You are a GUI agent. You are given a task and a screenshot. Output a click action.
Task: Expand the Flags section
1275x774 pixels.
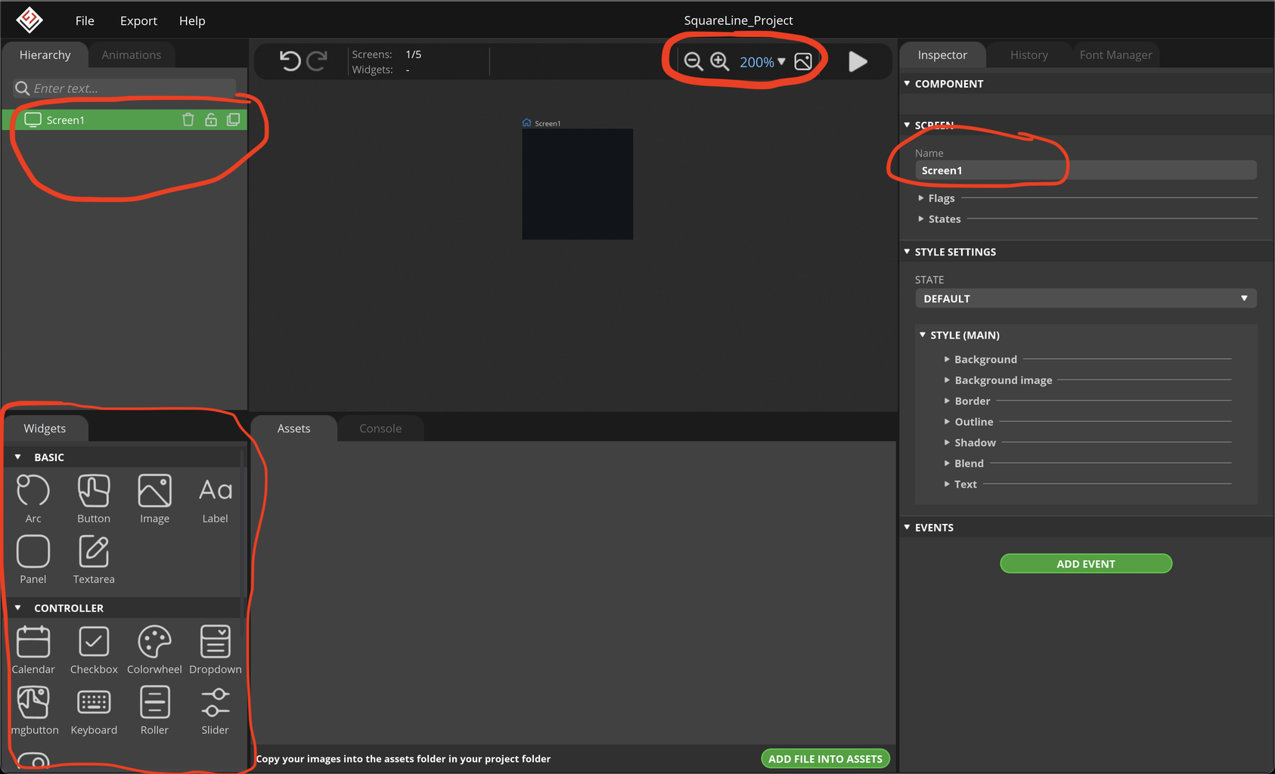point(920,198)
